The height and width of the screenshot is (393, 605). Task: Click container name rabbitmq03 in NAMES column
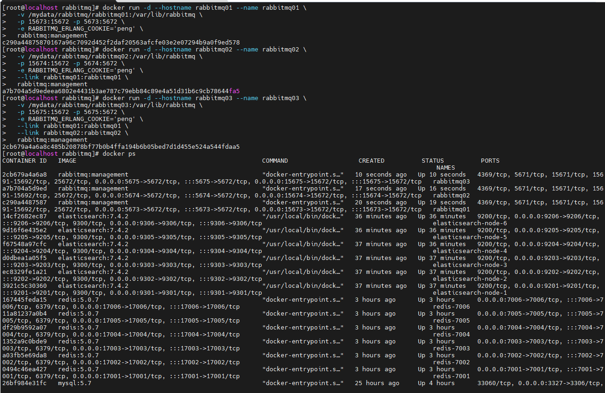point(451,182)
